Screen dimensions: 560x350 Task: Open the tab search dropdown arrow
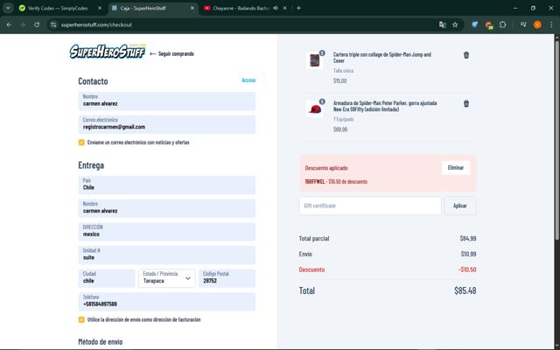pos(8,8)
